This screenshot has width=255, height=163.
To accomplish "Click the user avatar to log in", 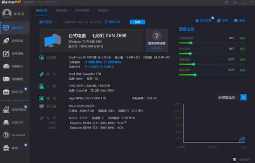I will [7, 13].
